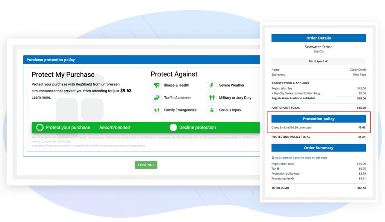The image size is (385, 222).
Task: Click the Purchase protection policy panel title
Action: click(51, 60)
